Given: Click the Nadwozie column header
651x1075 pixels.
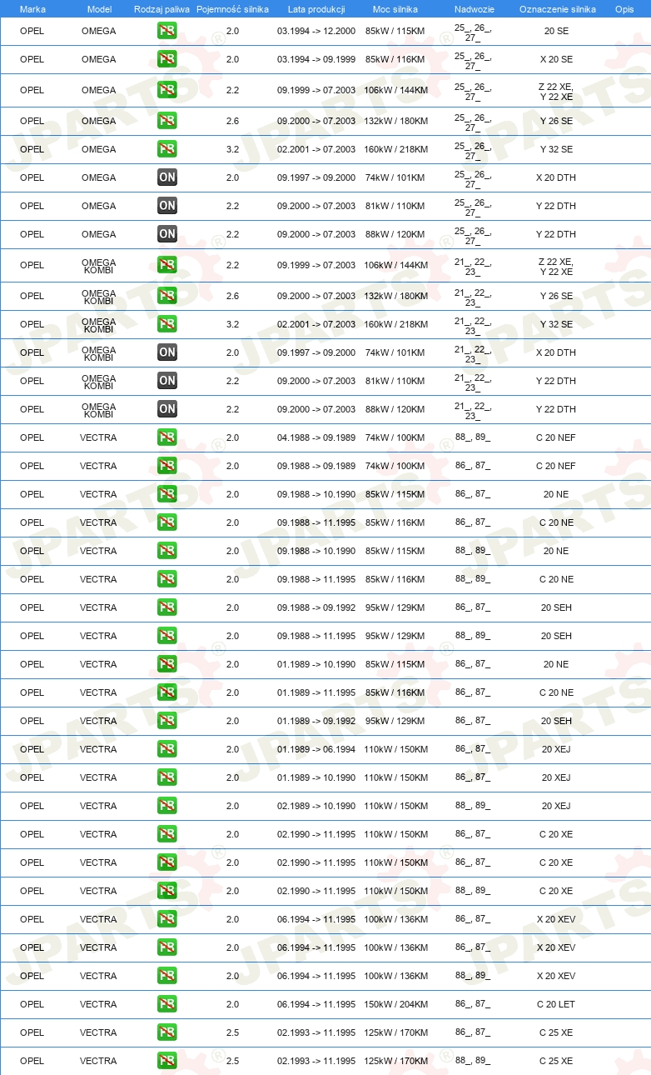Looking at the screenshot, I should coord(475,8).
